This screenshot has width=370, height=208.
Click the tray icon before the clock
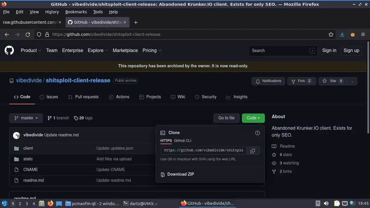pos(352,204)
